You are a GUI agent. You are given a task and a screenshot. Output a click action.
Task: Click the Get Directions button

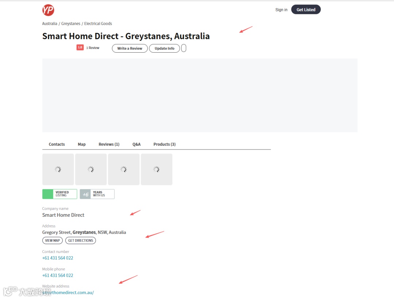[x=80, y=241]
